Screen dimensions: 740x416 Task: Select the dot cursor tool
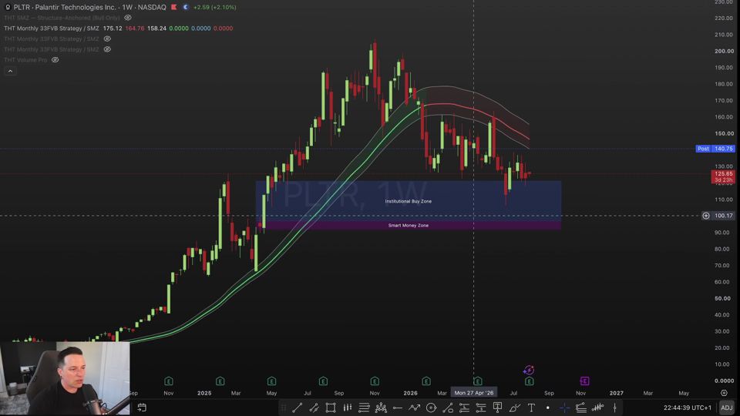point(547,408)
